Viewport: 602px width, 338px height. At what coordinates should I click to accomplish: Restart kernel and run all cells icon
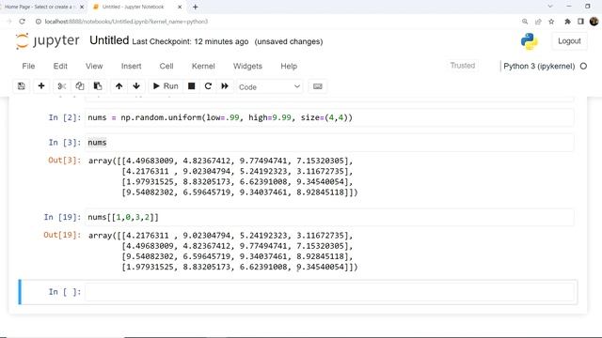click(x=225, y=86)
